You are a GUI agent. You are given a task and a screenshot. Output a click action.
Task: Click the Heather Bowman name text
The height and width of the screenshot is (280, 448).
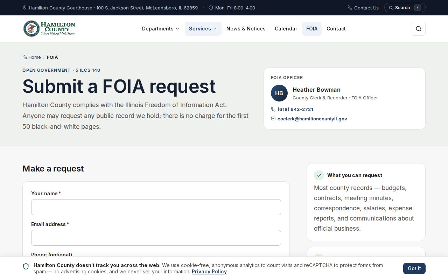click(316, 90)
